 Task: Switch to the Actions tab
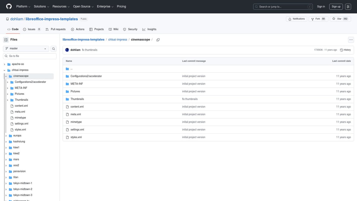click(x=78, y=29)
